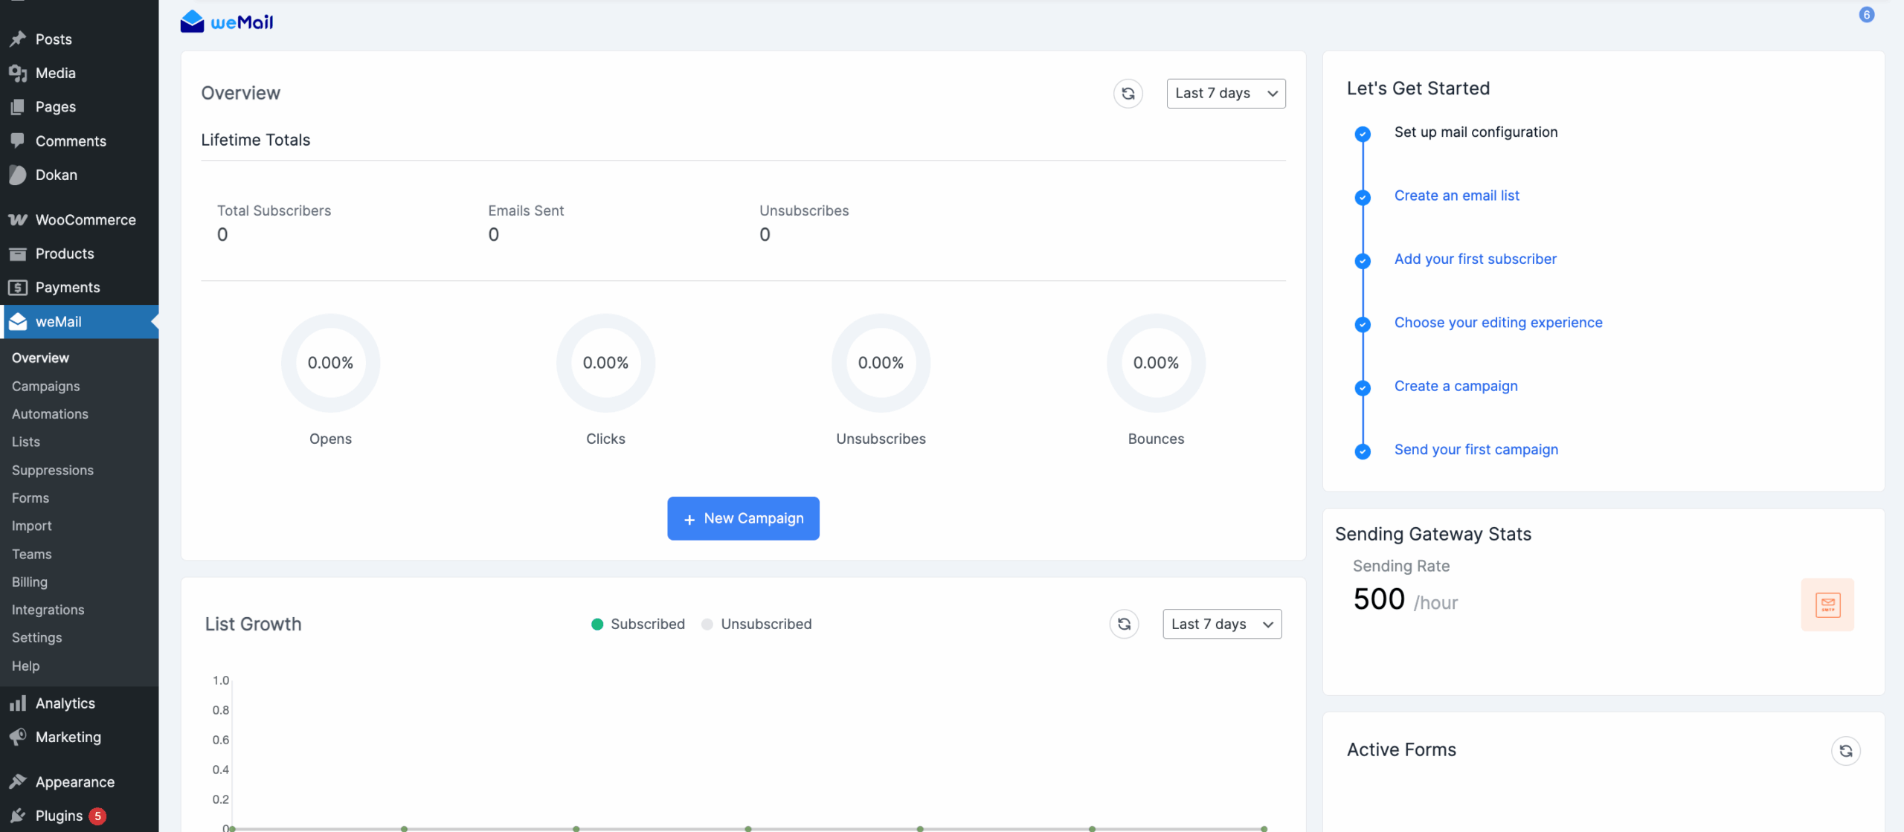1904x832 pixels.
Task: Click the Overview refresh icon
Action: coord(1128,94)
